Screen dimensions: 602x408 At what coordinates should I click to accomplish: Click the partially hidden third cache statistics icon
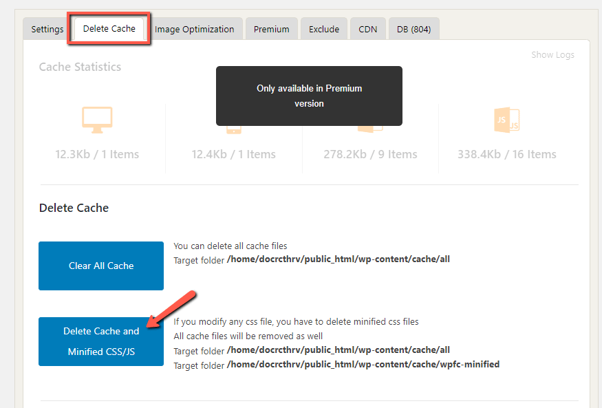tap(369, 129)
